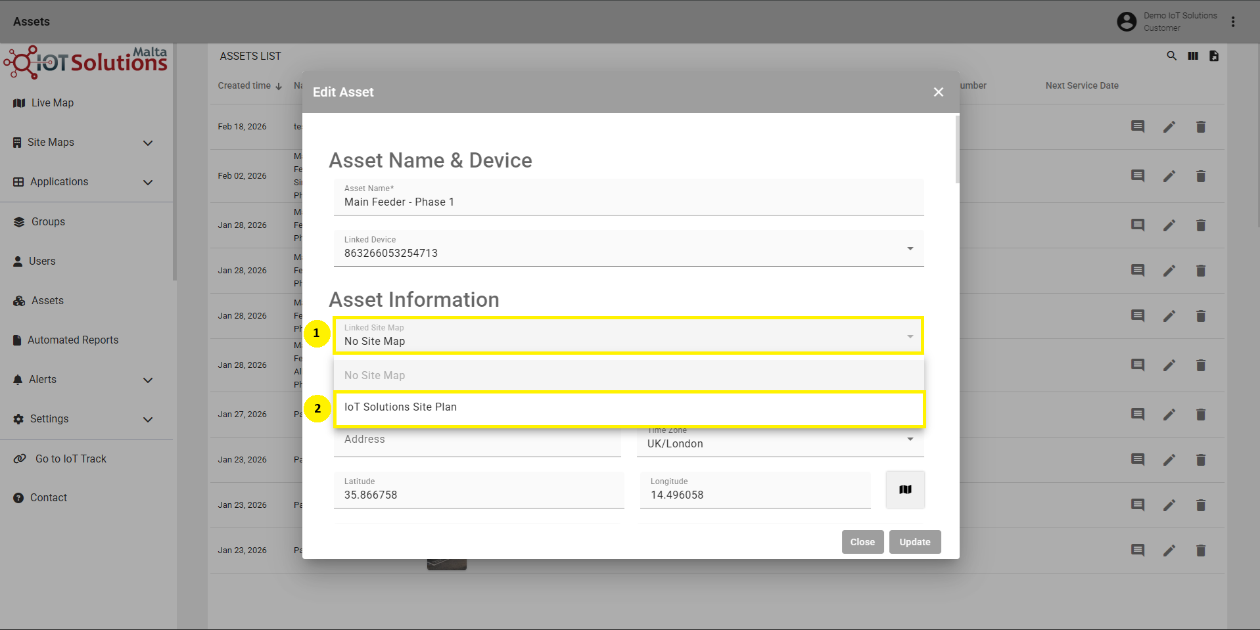Click the Next Service Date column header
The image size is (1260, 630).
point(1082,85)
